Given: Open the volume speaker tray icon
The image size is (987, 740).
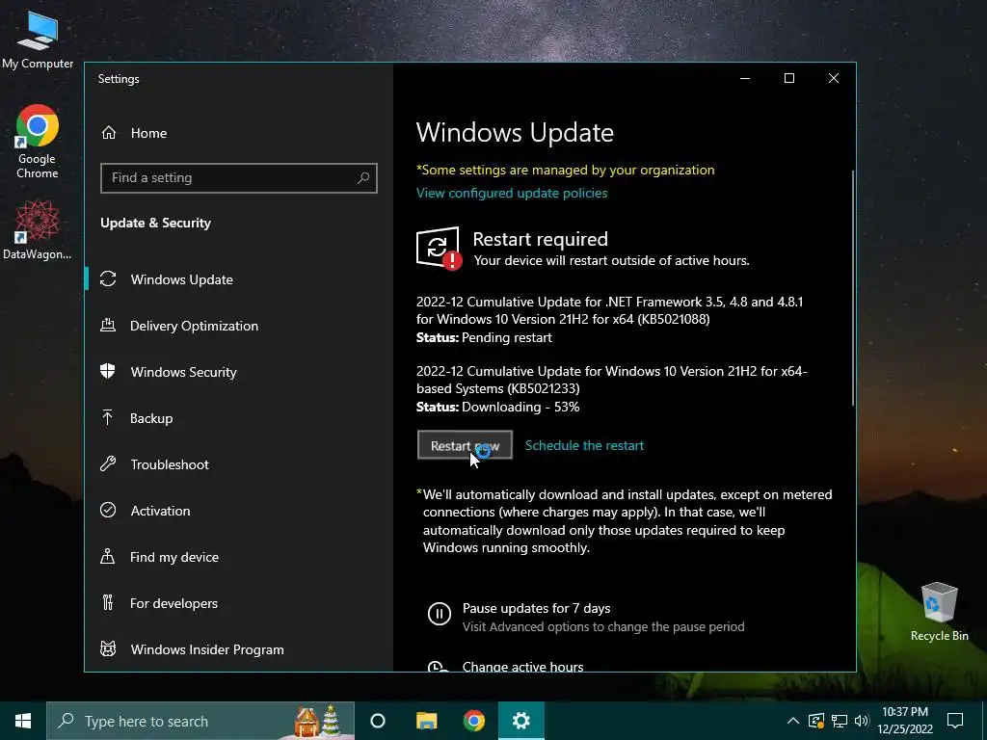Looking at the screenshot, I should point(861,721).
